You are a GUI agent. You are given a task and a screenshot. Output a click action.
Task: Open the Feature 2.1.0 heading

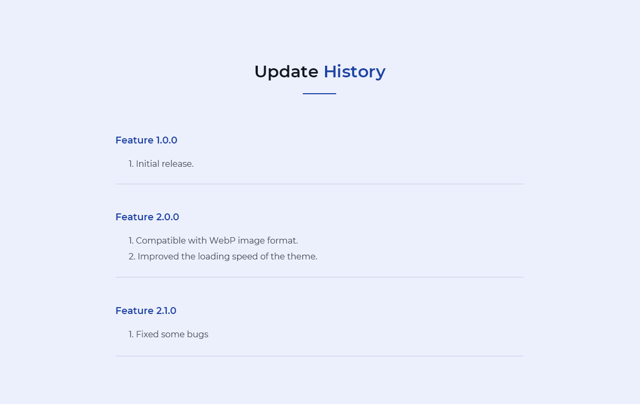(x=146, y=311)
